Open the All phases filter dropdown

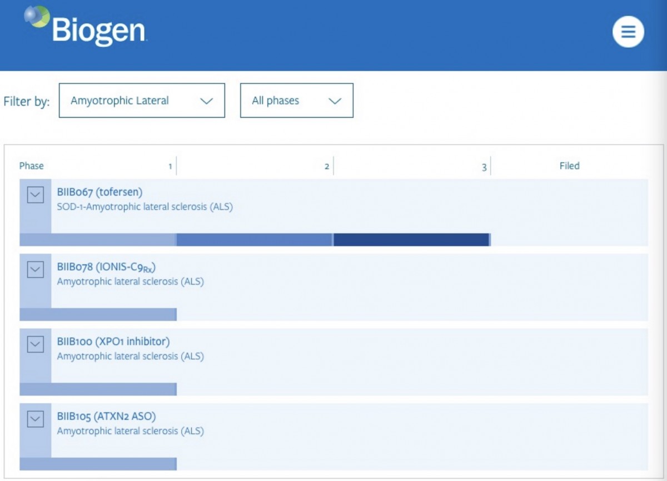click(297, 101)
